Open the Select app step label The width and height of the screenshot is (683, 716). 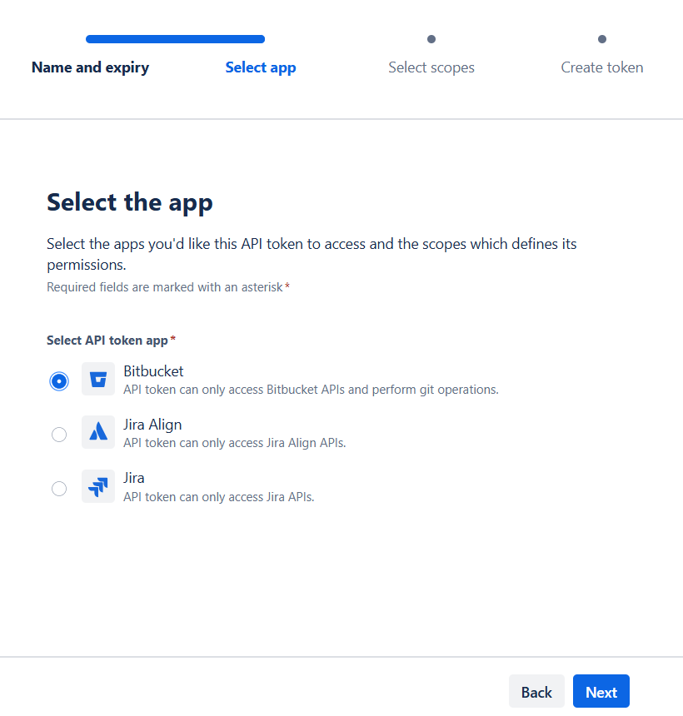pos(261,67)
